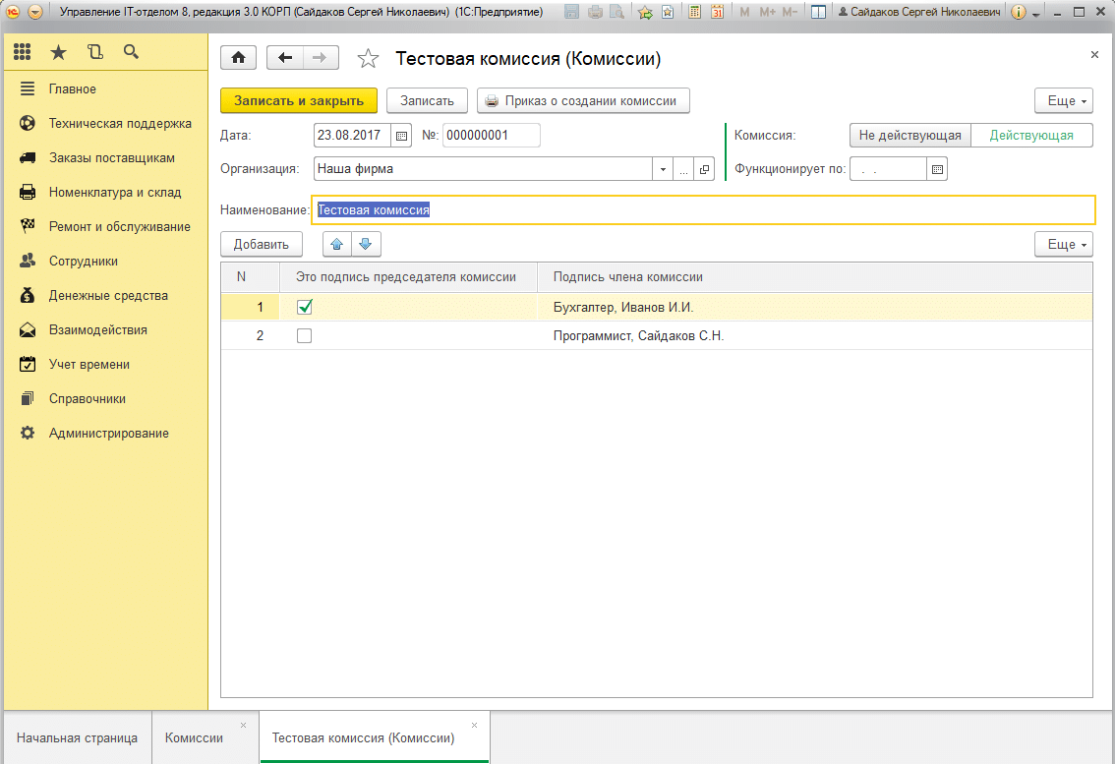The height and width of the screenshot is (764, 1115).
Task: Open the table Еще dropdown menu
Action: coord(1064,244)
